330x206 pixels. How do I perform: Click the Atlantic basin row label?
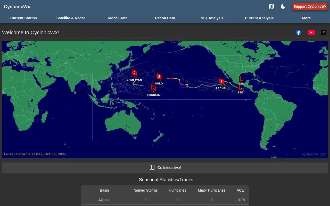104,200
